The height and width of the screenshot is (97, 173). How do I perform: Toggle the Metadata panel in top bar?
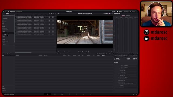click(119, 12)
